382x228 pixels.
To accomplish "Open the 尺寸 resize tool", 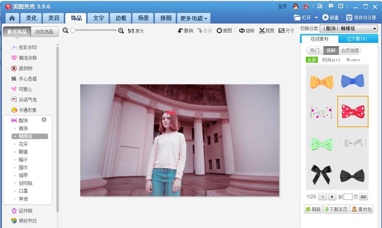I will [x=286, y=31].
